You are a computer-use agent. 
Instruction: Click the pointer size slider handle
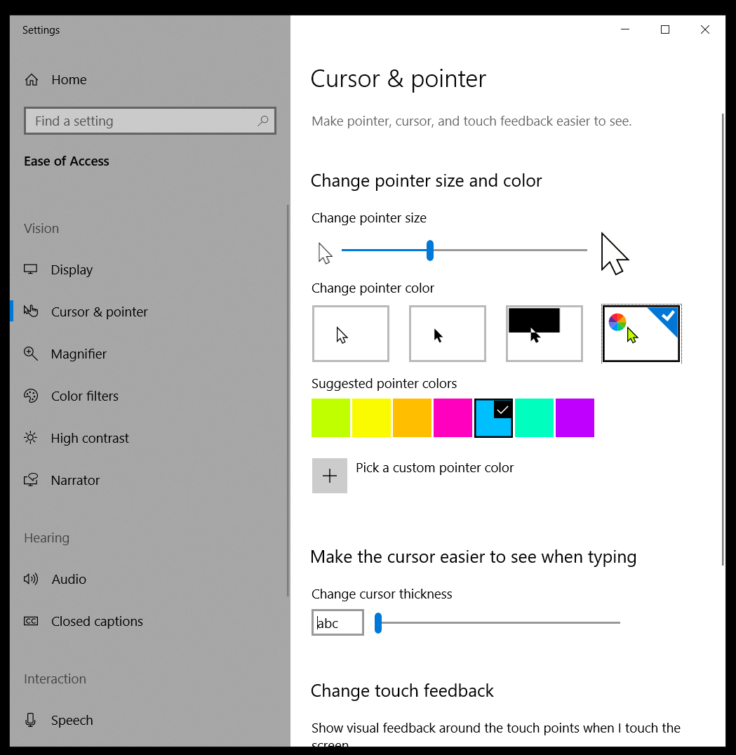(x=430, y=250)
